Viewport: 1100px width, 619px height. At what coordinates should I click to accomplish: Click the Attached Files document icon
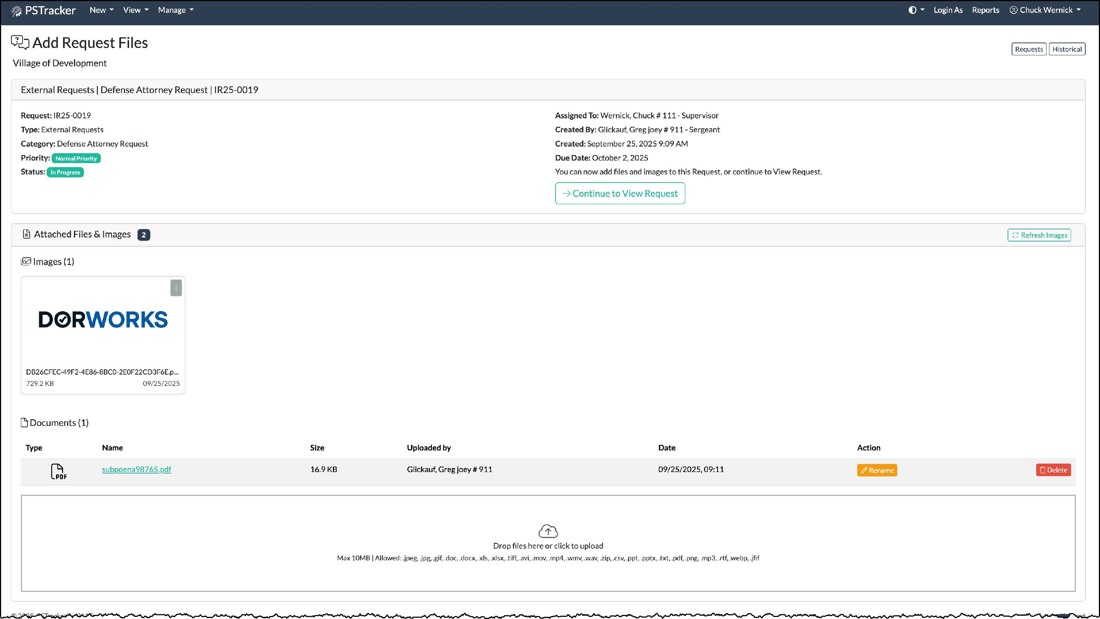coord(26,234)
